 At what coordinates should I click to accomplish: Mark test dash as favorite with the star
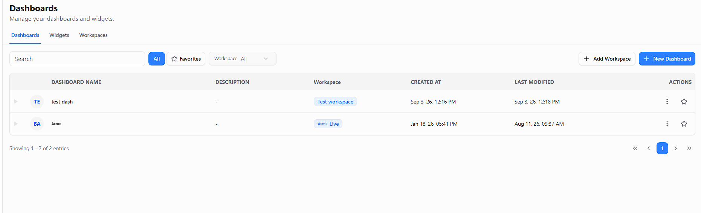pos(684,102)
